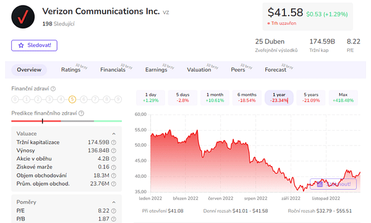Screen dimensions: 371x223
Task: Choose the Max time range option
Action: click(x=343, y=98)
